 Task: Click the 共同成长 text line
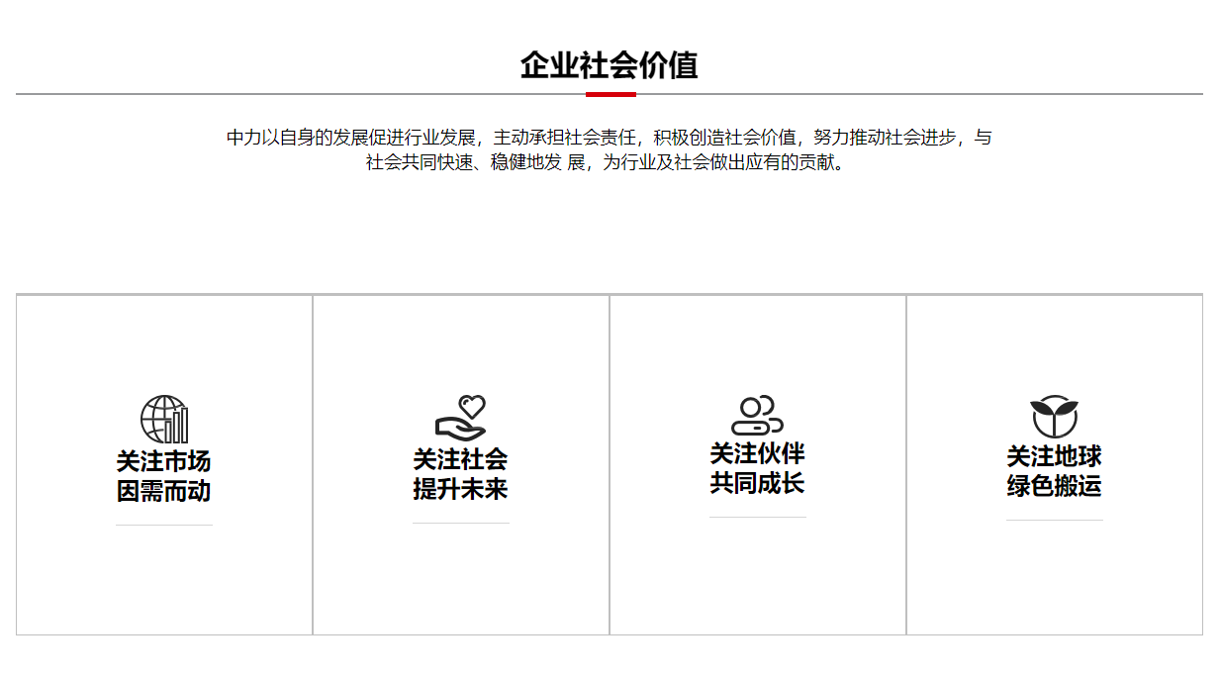coord(758,483)
